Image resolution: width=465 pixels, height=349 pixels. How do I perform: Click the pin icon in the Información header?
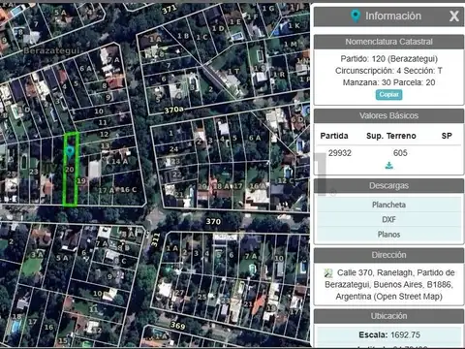click(x=356, y=16)
